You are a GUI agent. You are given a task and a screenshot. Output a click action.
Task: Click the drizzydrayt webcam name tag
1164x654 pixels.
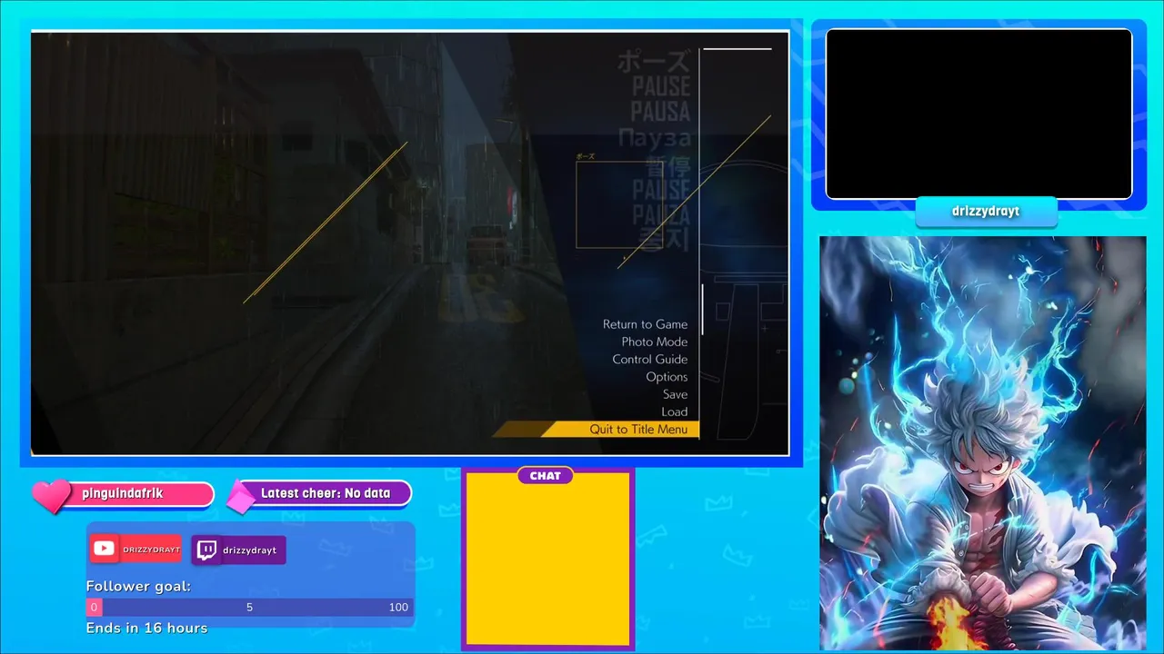point(986,212)
